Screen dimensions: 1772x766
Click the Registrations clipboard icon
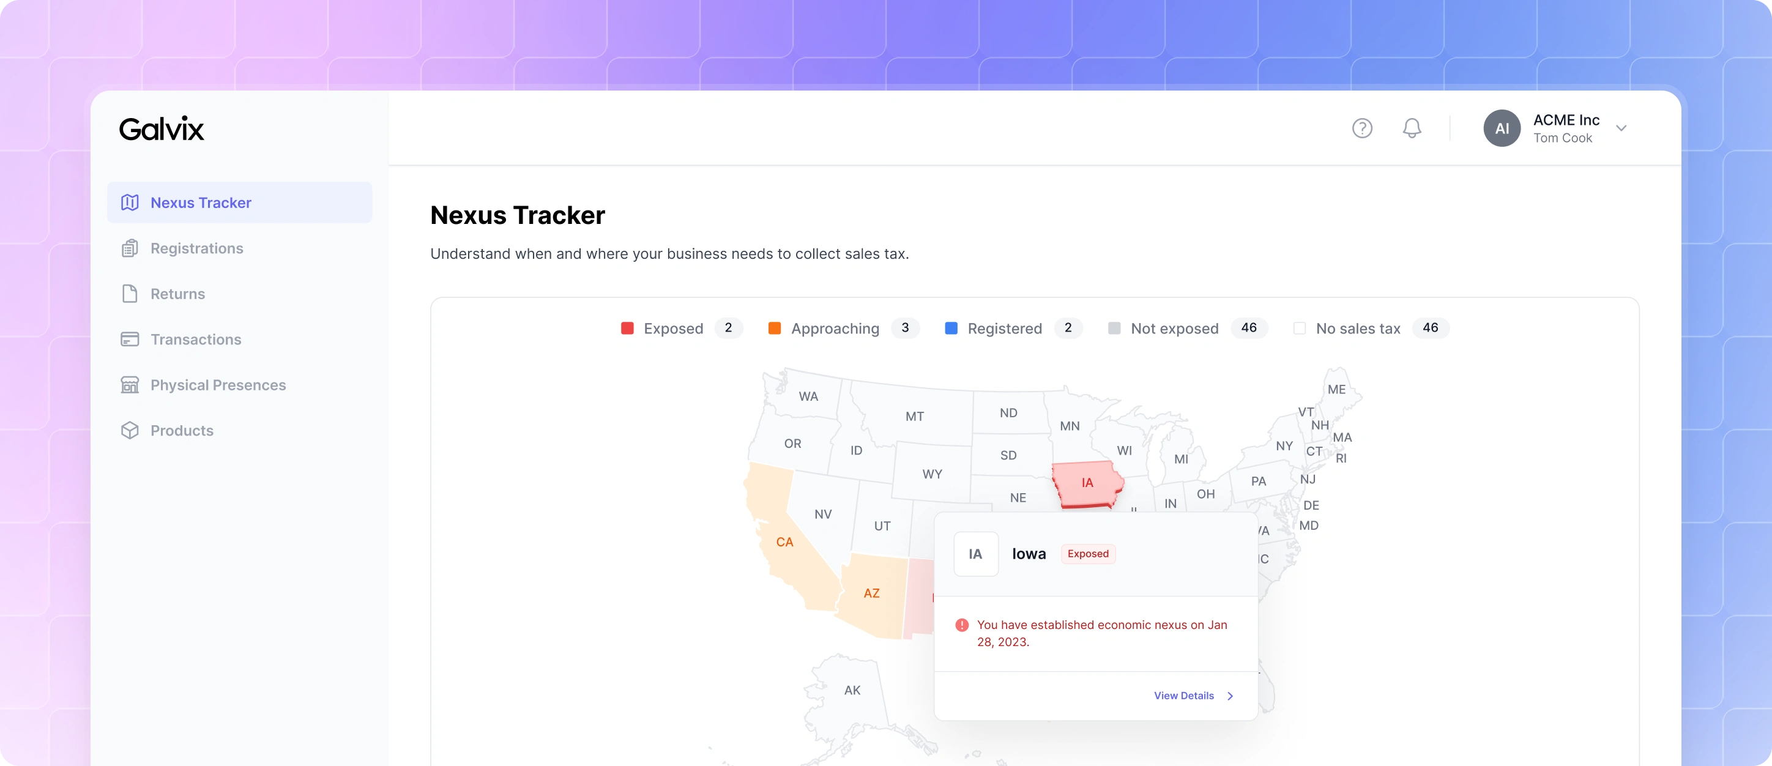[130, 248]
